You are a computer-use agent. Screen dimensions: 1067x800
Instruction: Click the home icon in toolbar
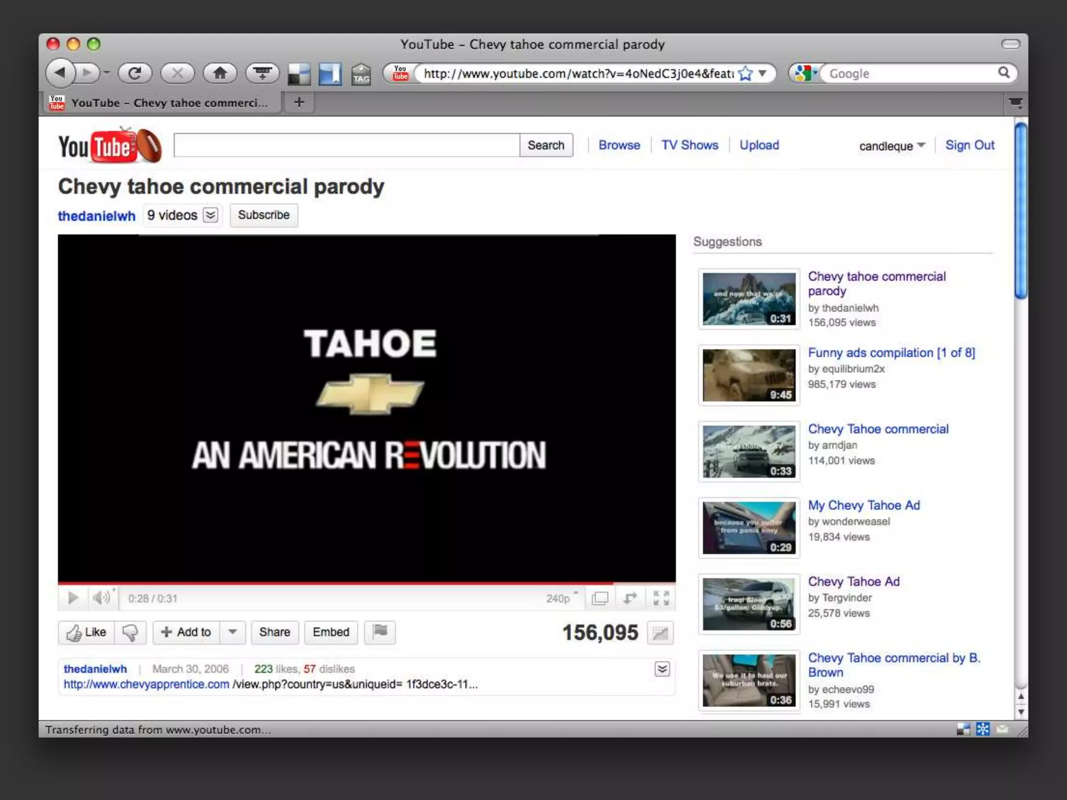(x=220, y=73)
